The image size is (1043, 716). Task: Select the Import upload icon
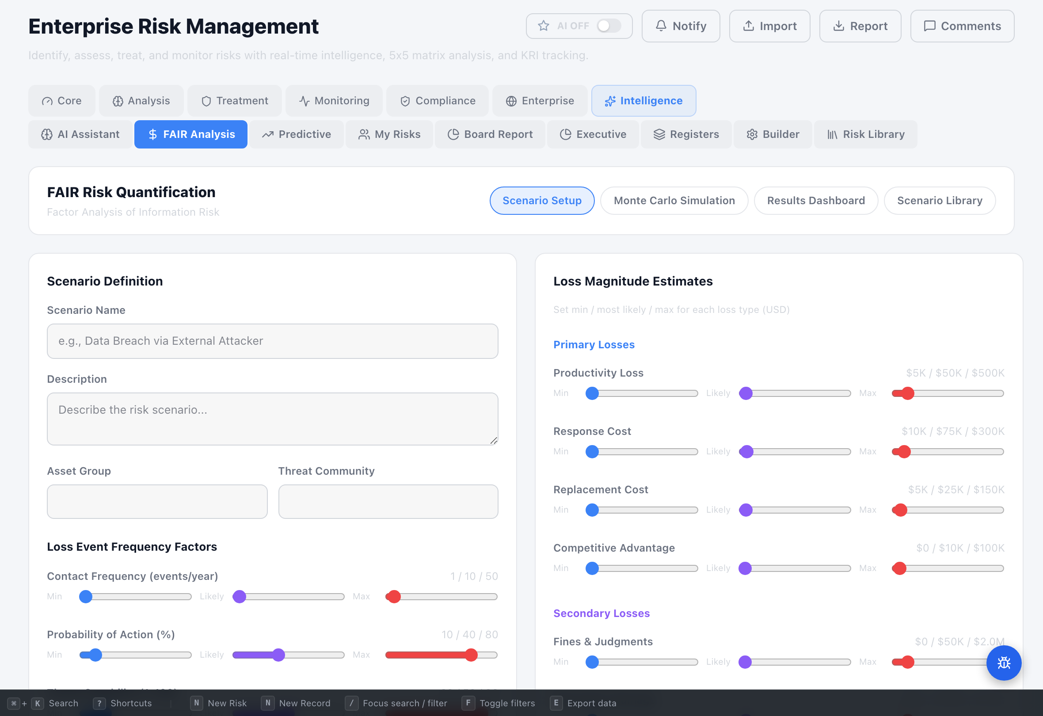[x=749, y=26]
